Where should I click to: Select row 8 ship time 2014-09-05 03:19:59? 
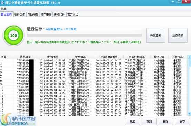(52, 81)
